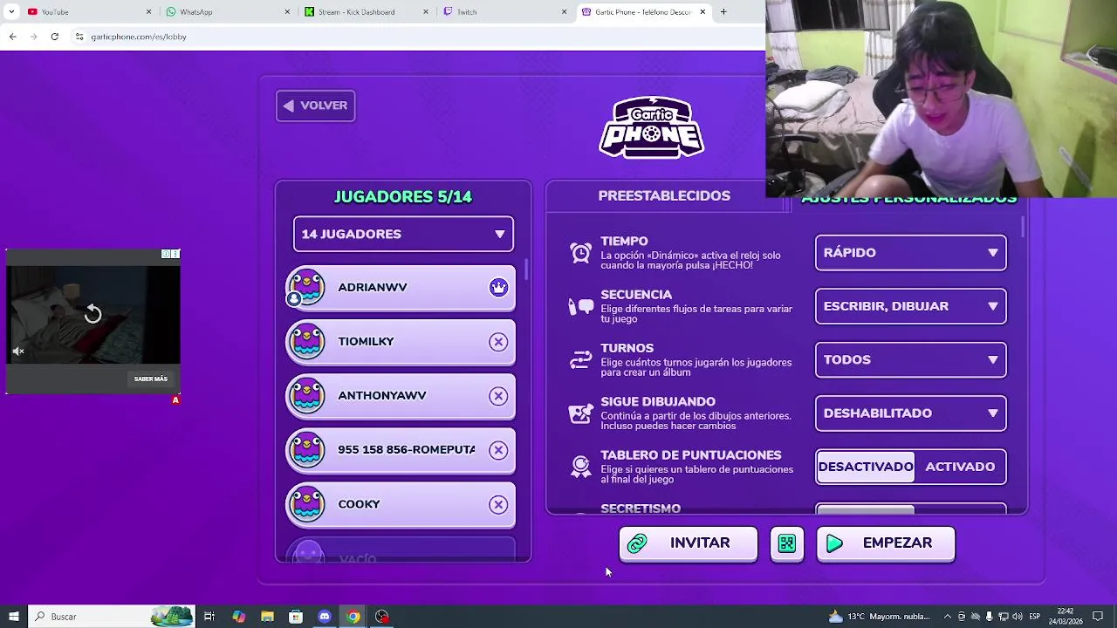
Task: Click the TURNOS arrows icon
Action: click(580, 360)
